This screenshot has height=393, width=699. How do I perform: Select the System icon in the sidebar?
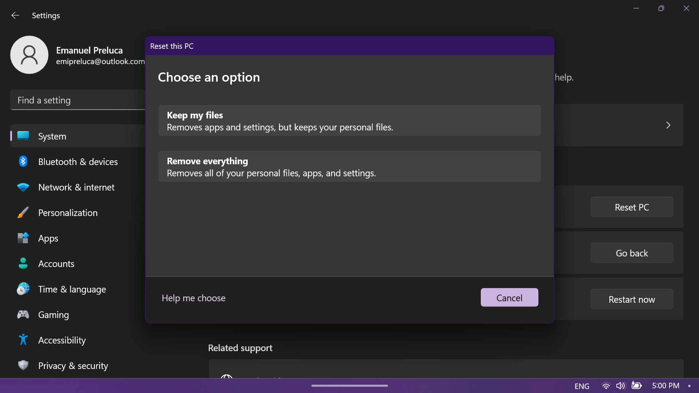23,136
